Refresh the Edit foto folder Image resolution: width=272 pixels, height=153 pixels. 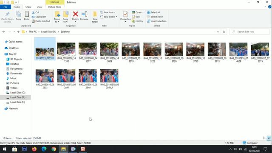[x=224, y=32]
